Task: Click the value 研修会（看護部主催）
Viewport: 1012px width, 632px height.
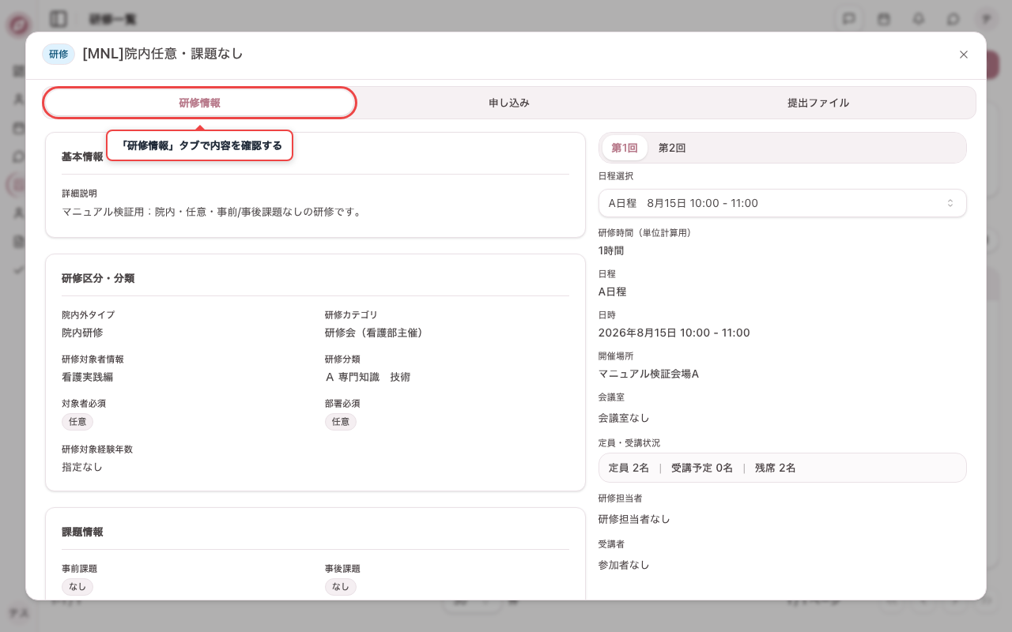Action: [x=376, y=333]
